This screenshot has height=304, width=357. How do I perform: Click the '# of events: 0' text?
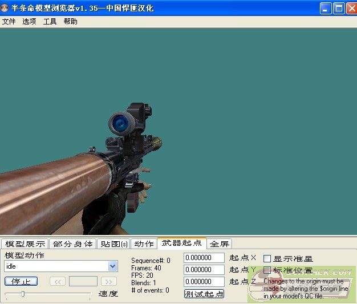[x=150, y=290]
